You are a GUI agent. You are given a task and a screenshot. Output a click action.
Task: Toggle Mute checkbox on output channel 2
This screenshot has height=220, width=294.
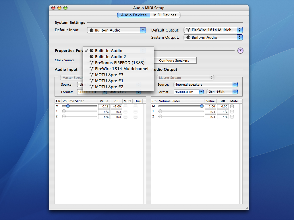(232, 117)
